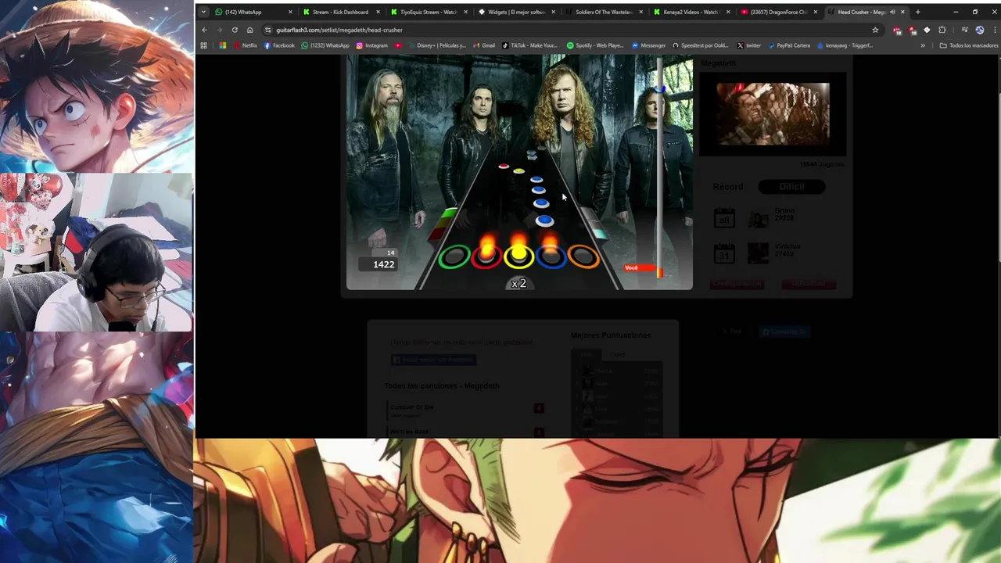Open the Speedtest bookmark
The image size is (1001, 563).
tap(700, 45)
